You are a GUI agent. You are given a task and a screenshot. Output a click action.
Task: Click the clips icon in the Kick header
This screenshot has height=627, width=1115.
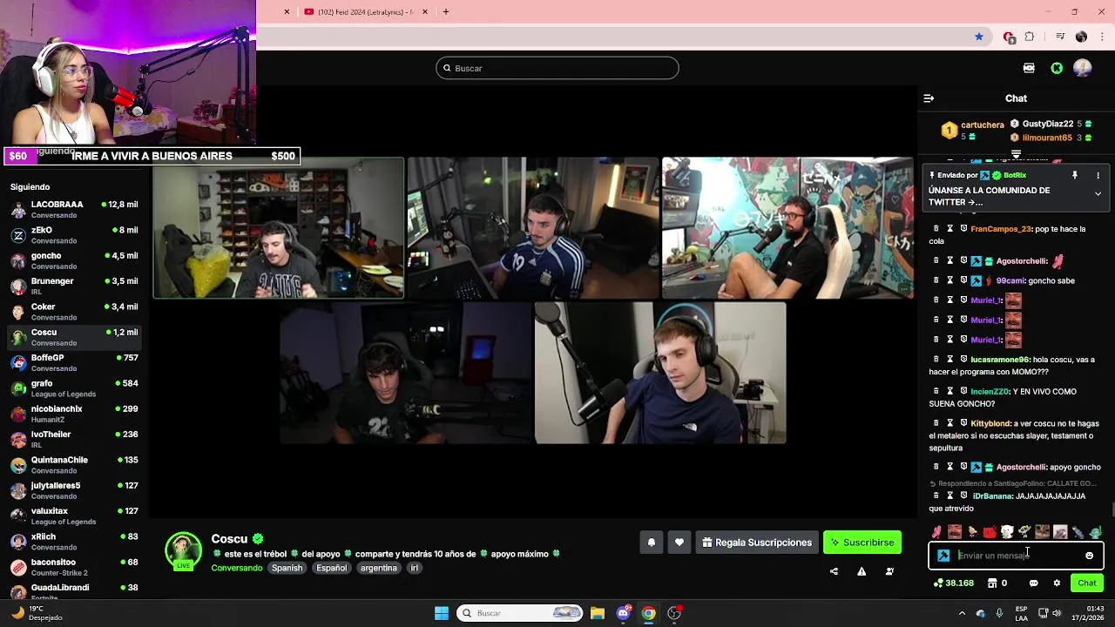click(1029, 68)
